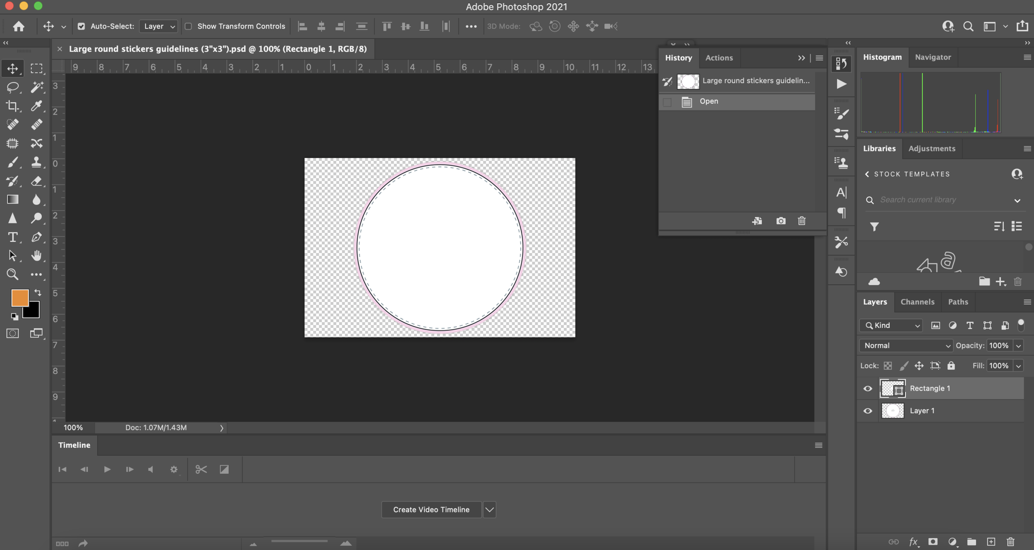Pick the Horizontal Type tool
Screen dimensions: 1034x550
click(x=12, y=237)
